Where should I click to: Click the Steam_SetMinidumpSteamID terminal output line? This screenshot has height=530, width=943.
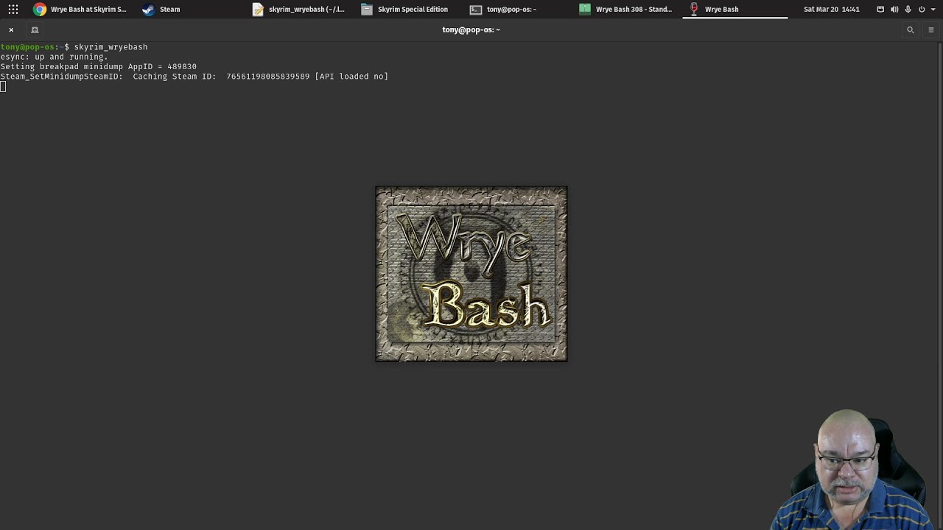[194, 77]
